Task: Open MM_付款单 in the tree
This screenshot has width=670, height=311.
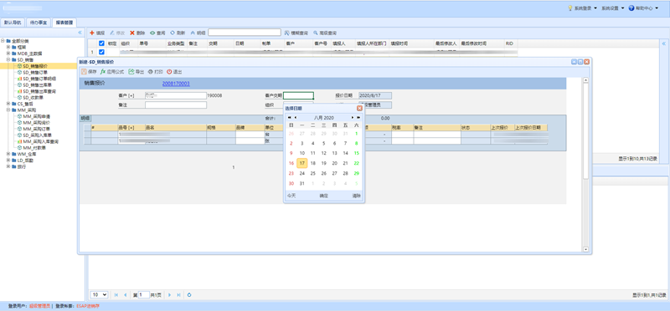Action: coord(34,148)
